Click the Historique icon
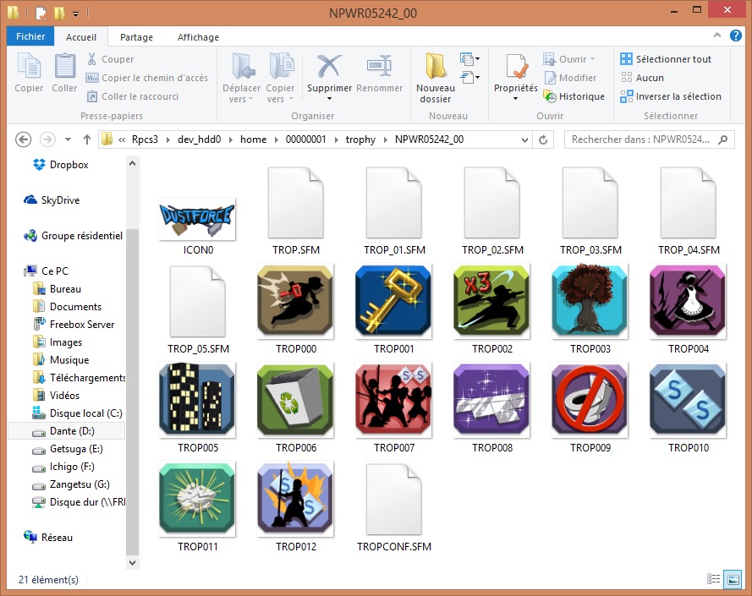 549,96
